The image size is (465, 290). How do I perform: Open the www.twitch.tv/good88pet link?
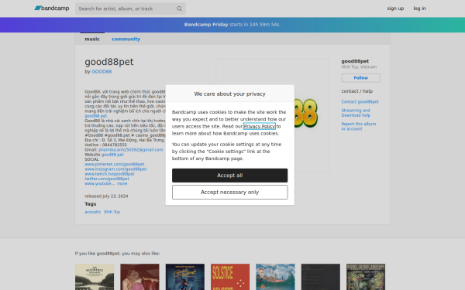click(109, 174)
